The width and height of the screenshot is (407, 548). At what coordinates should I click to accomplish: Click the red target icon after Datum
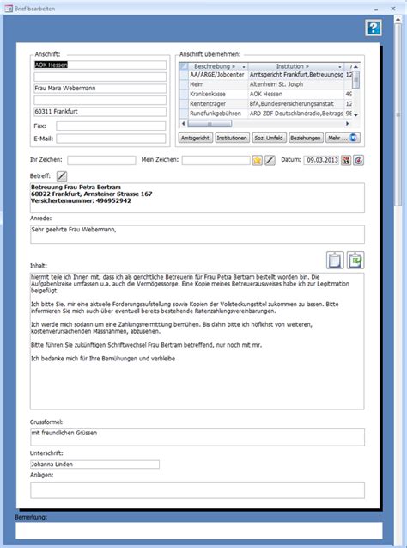click(x=359, y=160)
